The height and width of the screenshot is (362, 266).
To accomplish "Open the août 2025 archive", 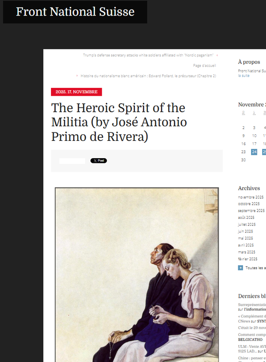I will 246,217.
